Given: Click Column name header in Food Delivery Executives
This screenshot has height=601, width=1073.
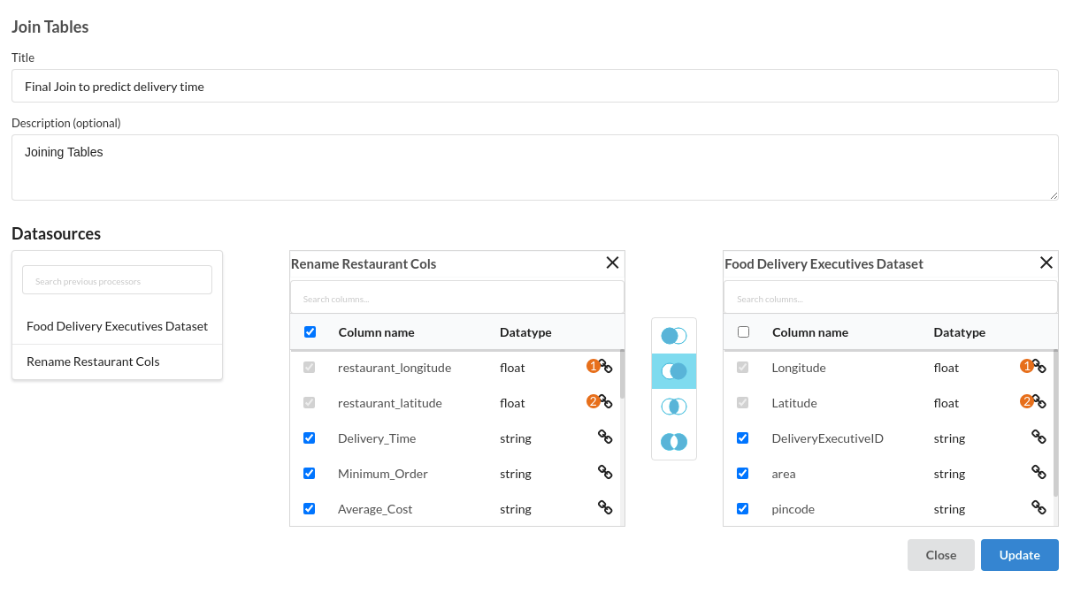Looking at the screenshot, I should point(810,332).
